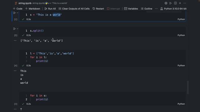Clear Outputs of All Cells
The height and width of the screenshot is (112, 200).
point(74,9)
